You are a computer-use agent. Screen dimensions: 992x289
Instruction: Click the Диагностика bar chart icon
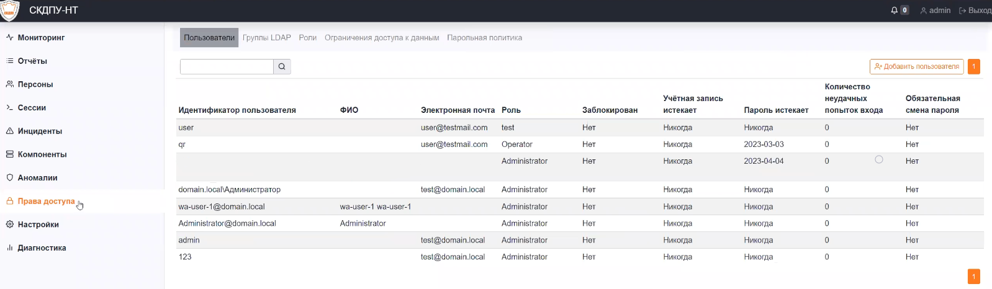[10, 248]
